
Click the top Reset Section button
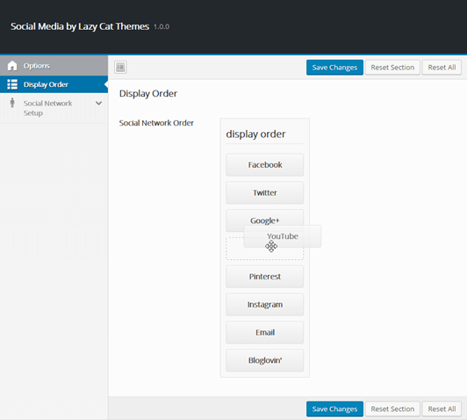pos(392,68)
